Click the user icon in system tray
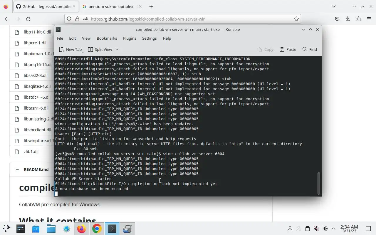The height and width of the screenshot is (235, 376). pos(290,229)
